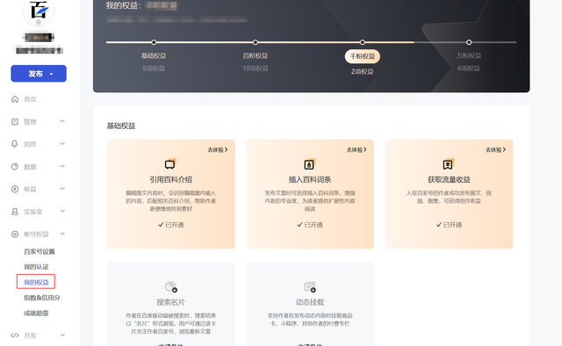Click the 消息 bell icon
The image size is (562, 346).
click(15, 144)
